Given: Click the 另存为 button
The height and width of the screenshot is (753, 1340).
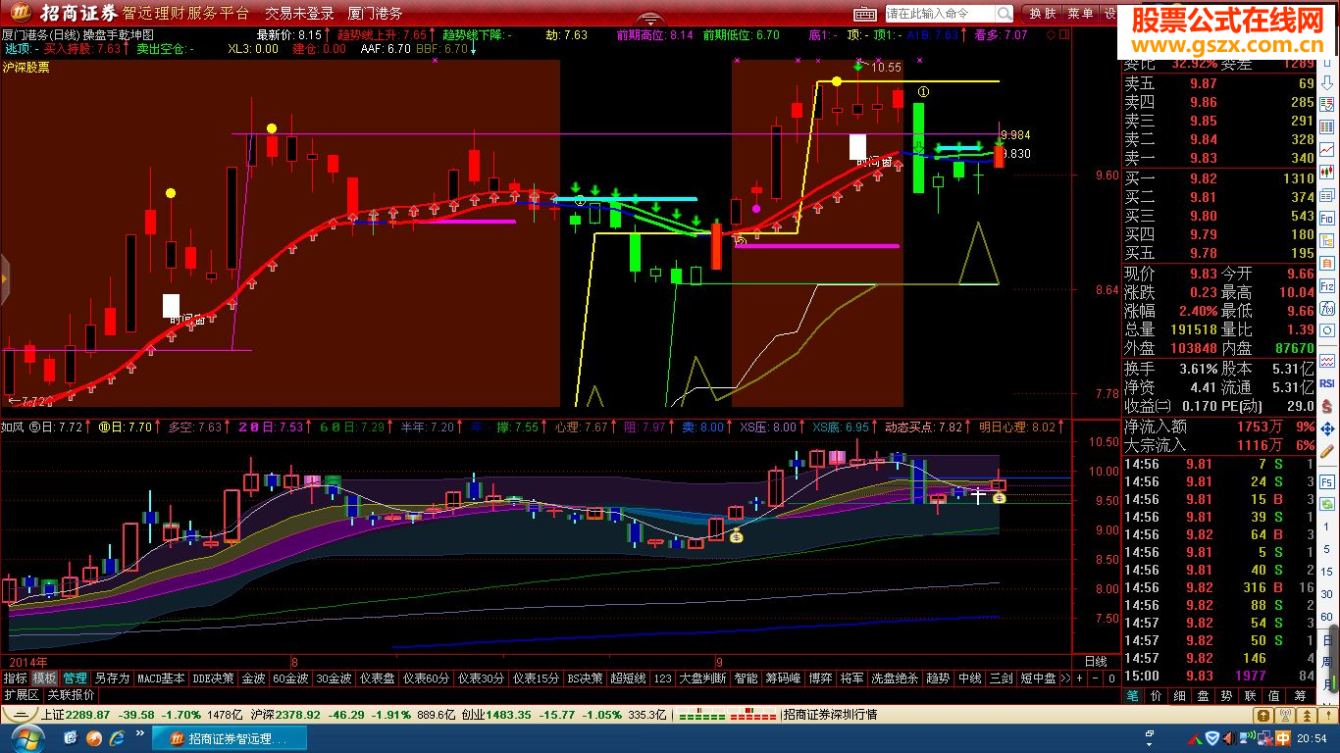Looking at the screenshot, I should click(112, 678).
